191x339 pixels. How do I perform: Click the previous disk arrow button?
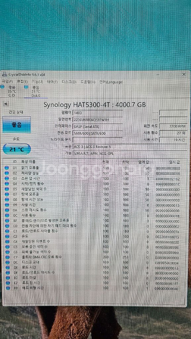[x=5, y=104]
